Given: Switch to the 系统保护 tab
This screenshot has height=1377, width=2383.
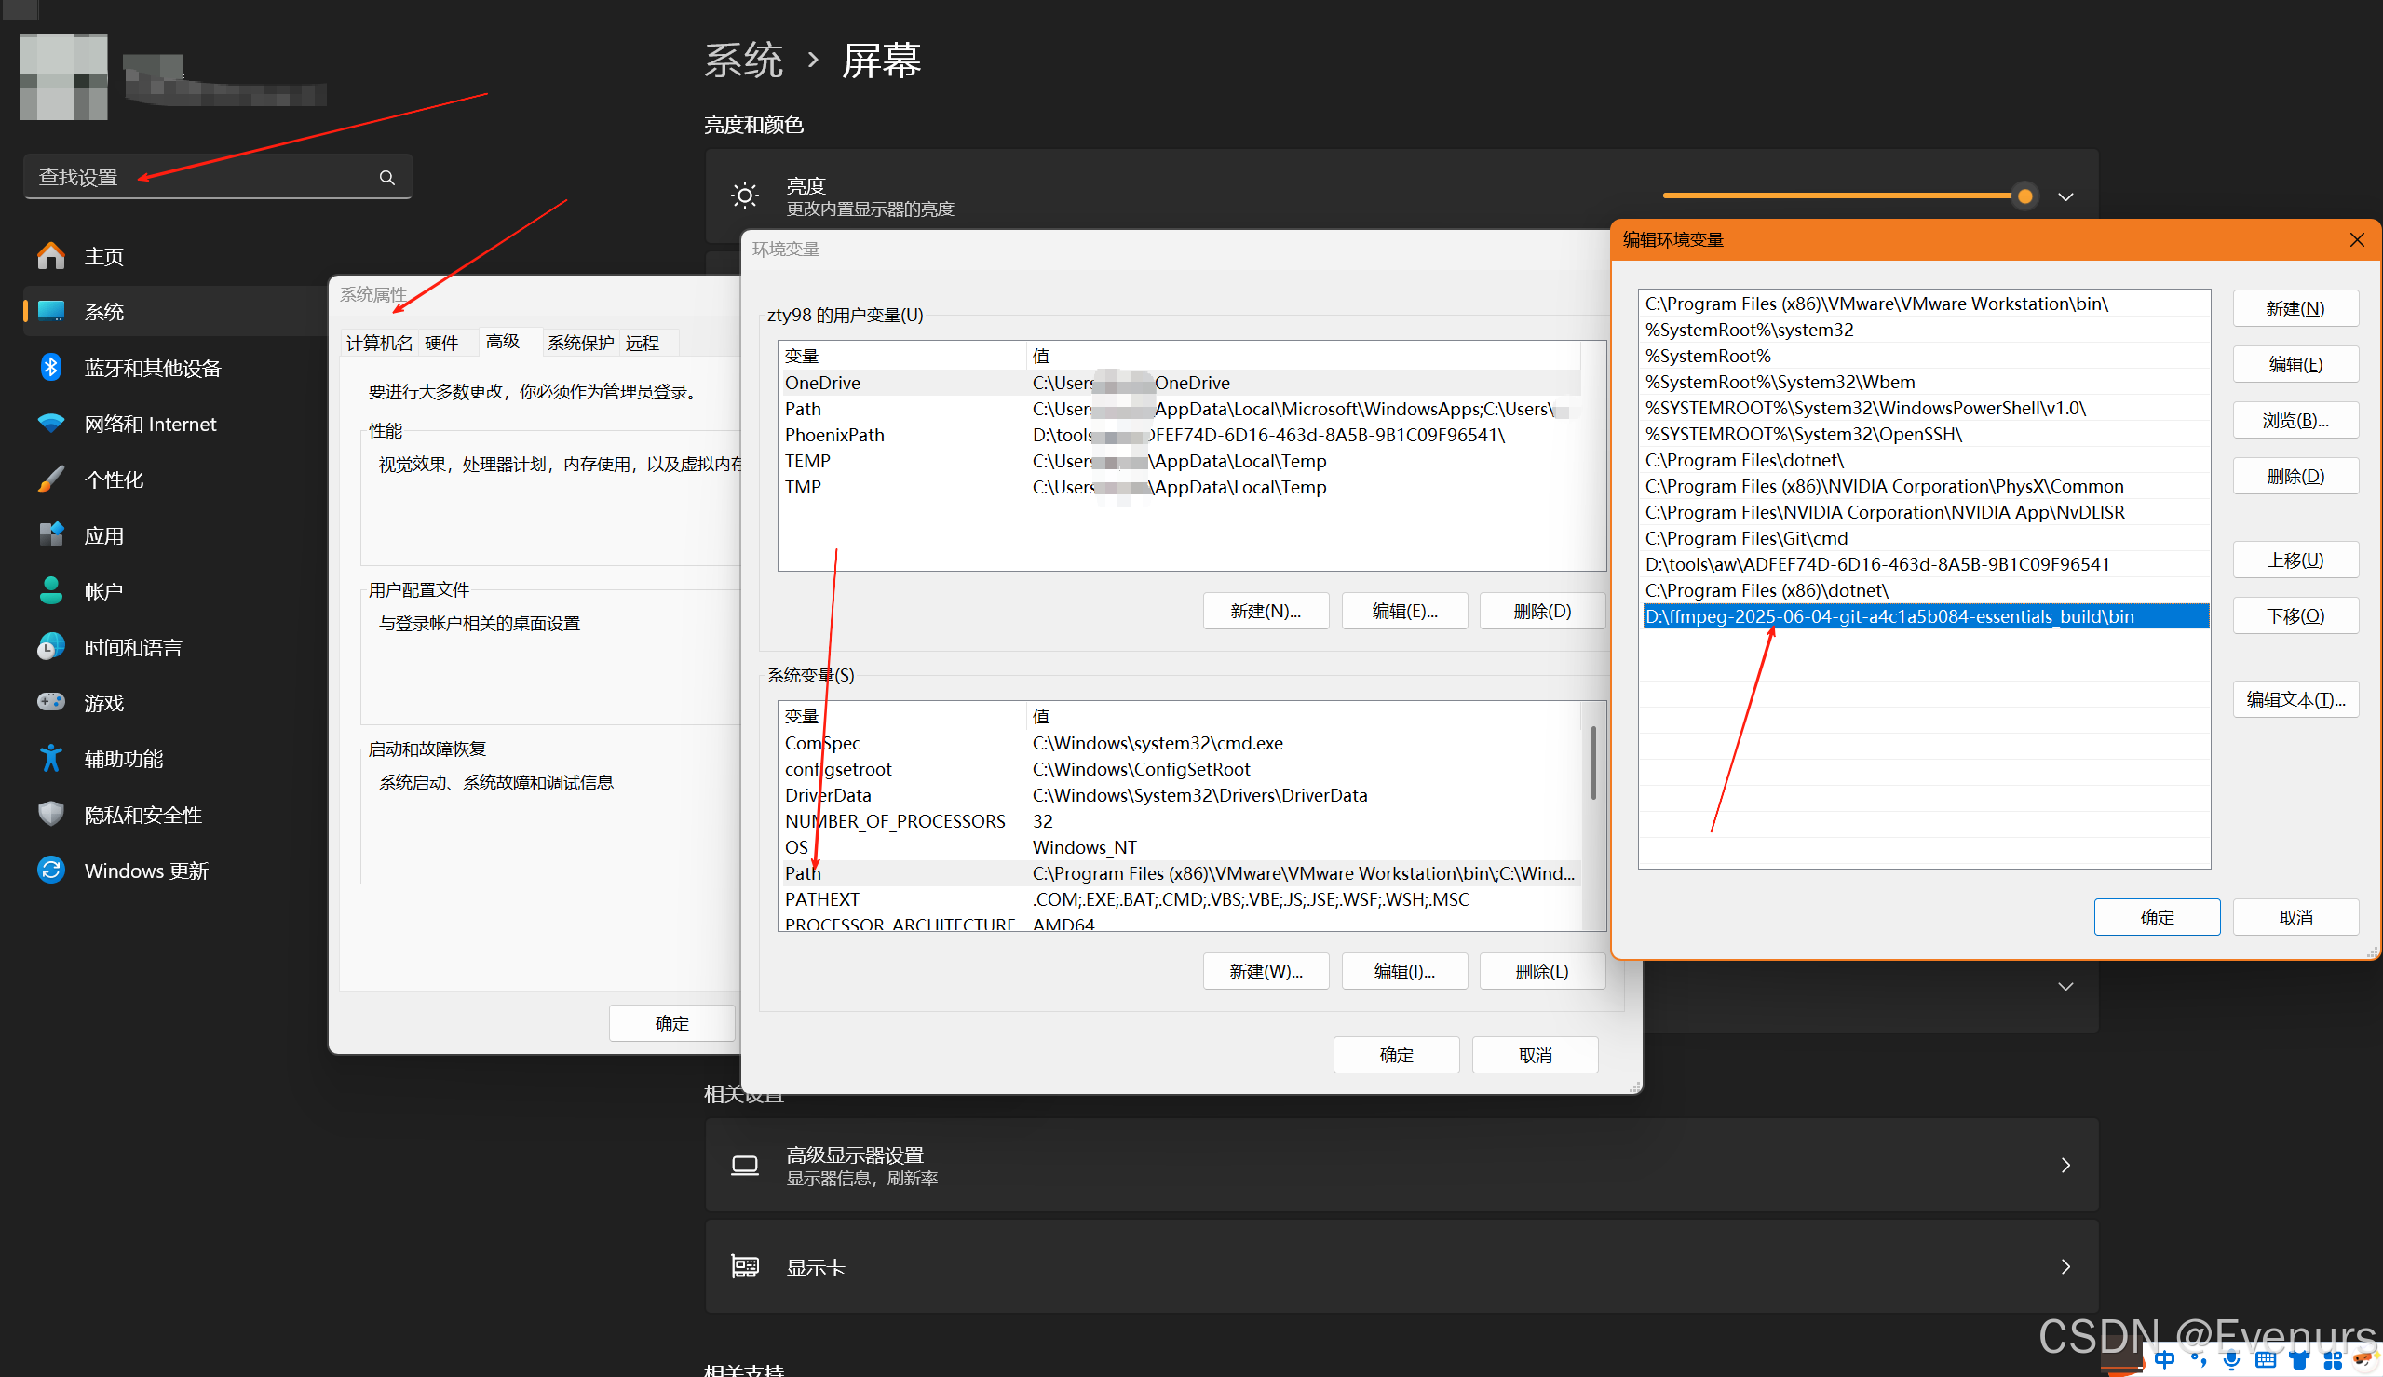Looking at the screenshot, I should 579,343.
